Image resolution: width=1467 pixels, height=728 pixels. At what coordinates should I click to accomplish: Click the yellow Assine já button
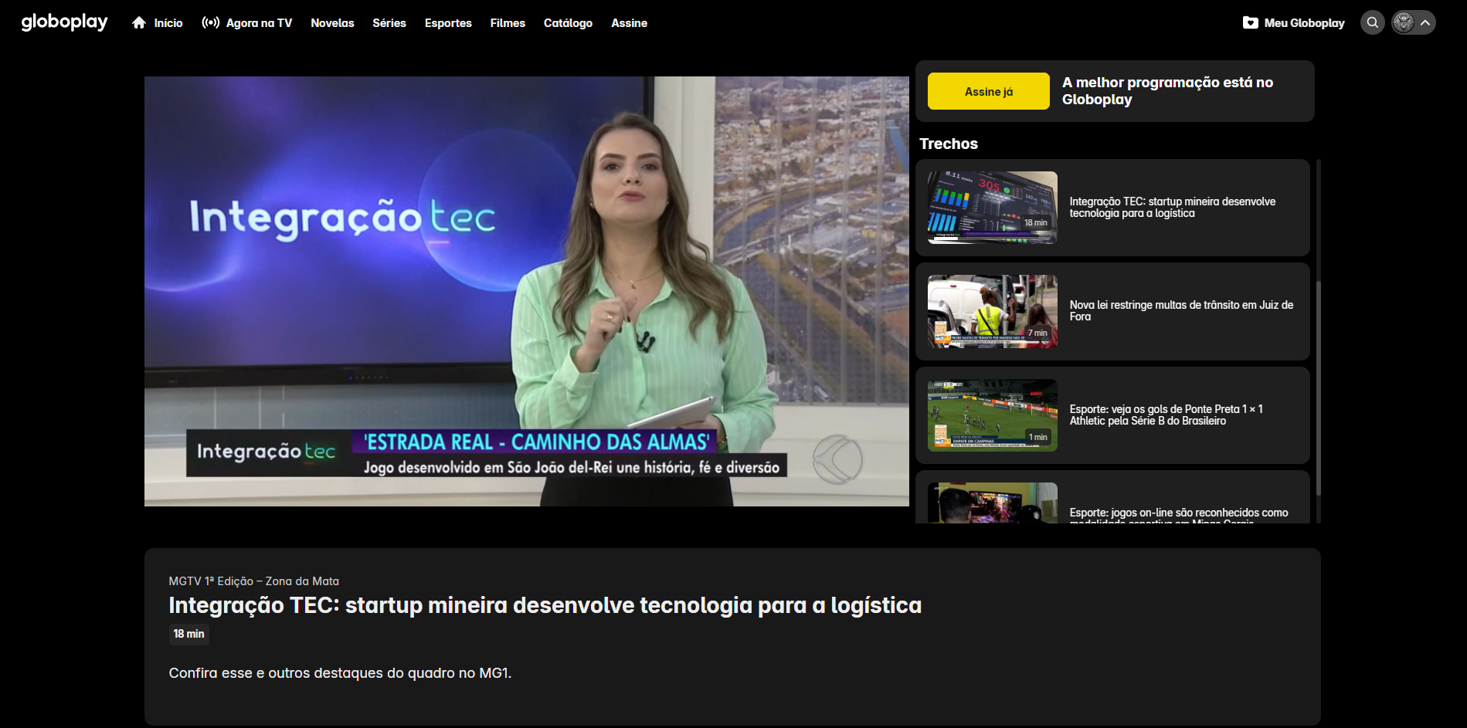tap(988, 91)
